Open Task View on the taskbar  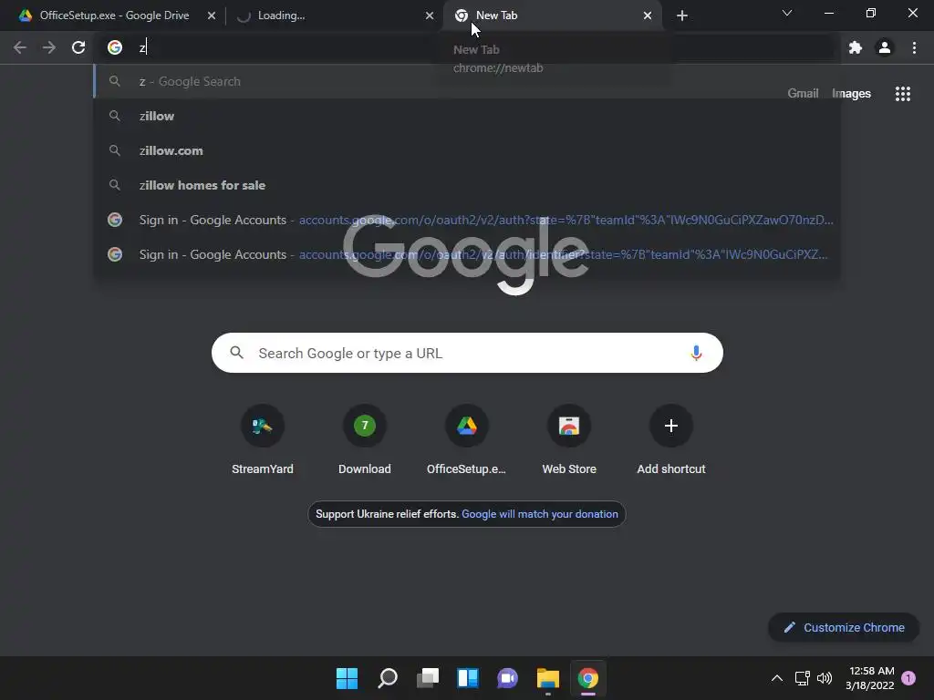[428, 678]
